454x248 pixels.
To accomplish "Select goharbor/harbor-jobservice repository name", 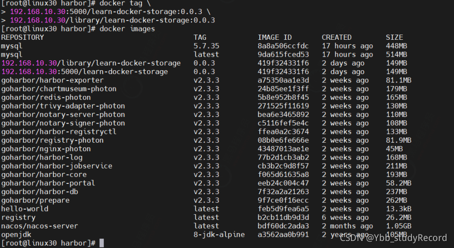I will tap(57, 166).
